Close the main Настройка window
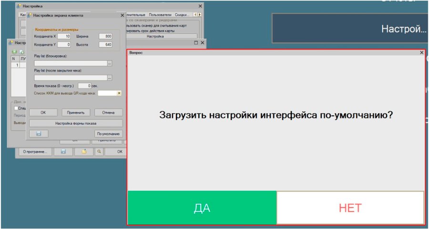 tap(200, 6)
